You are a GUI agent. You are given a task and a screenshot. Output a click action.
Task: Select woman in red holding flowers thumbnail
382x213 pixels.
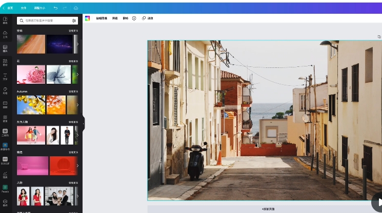(x=23, y=196)
